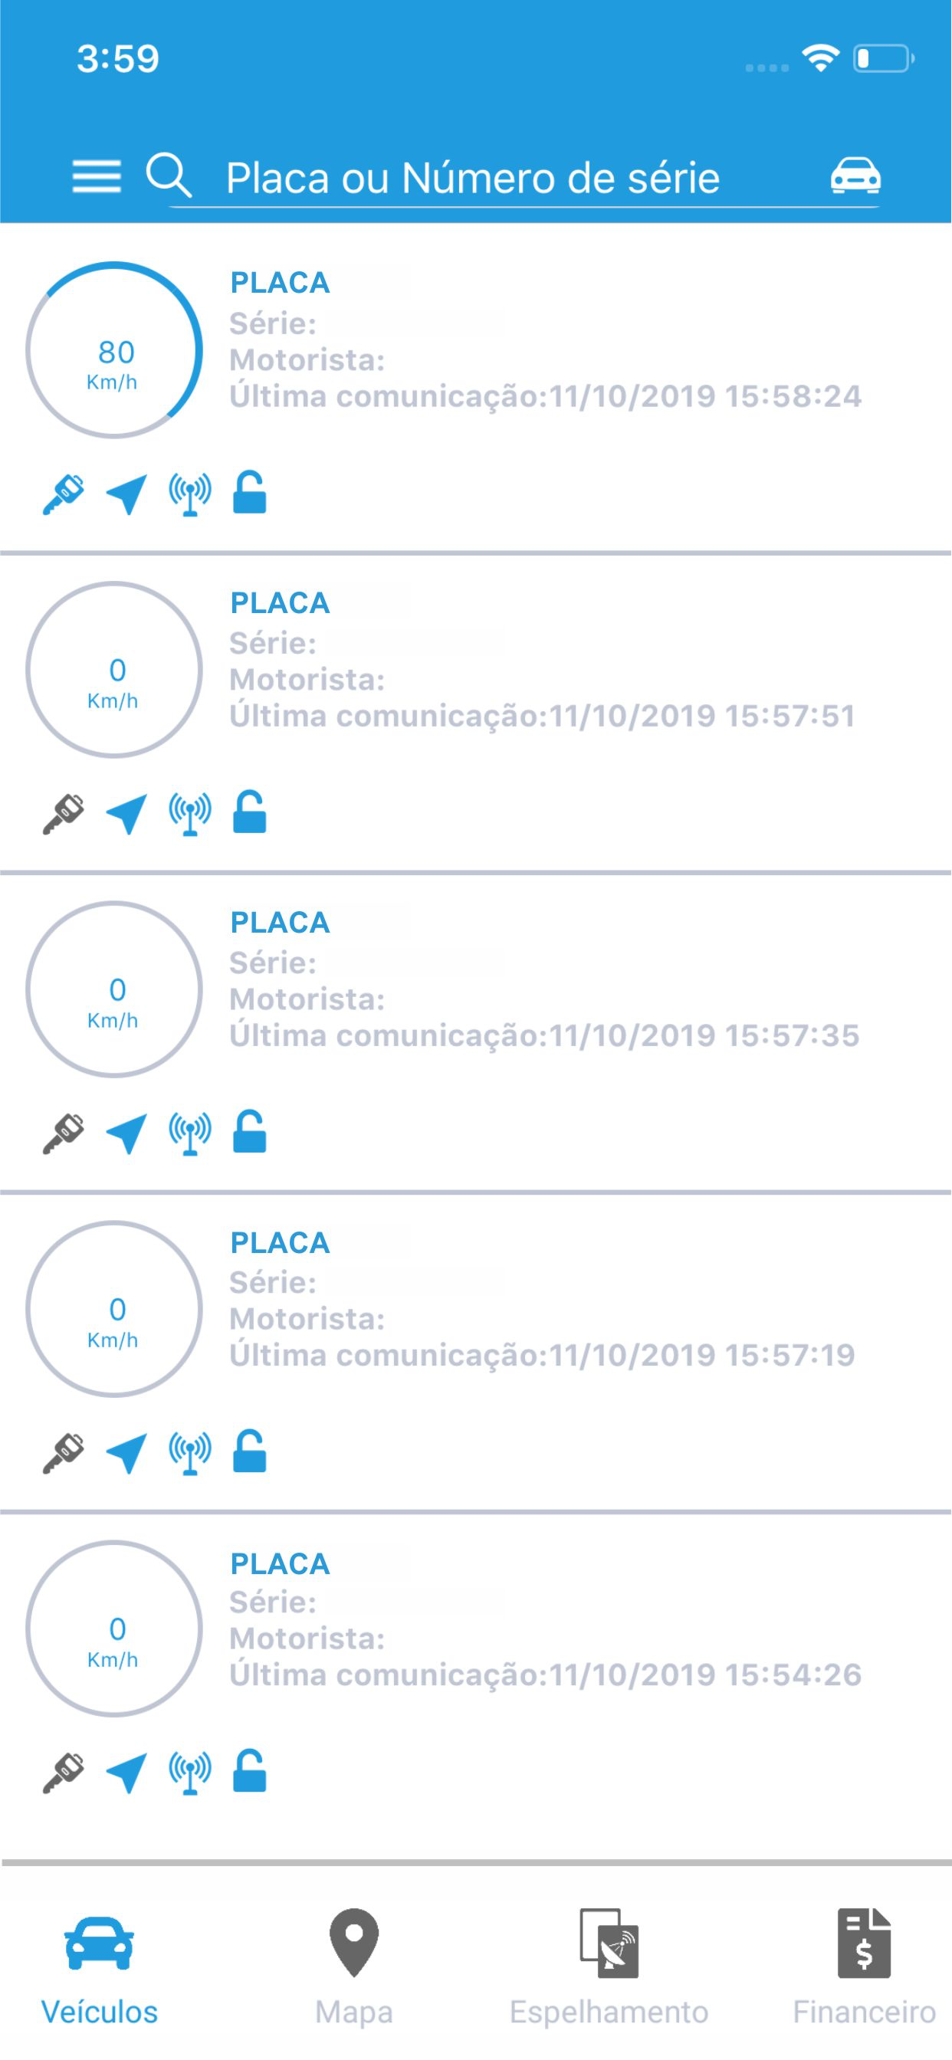The image size is (952, 2060).
Task: Tap the search magnifier icon
Action: point(169,175)
